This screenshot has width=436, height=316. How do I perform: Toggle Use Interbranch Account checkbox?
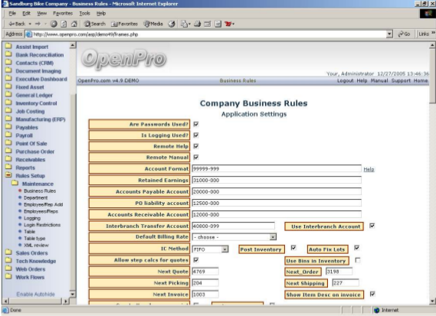click(x=372, y=226)
